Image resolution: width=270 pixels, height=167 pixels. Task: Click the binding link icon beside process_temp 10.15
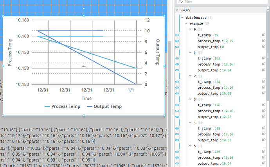(177, 41)
